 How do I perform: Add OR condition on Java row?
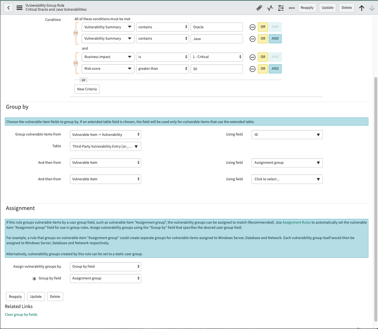(263, 39)
